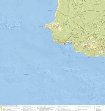The width and height of the screenshot is (105, 111).
Task: Click the large italic sea name label
Action: coord(26,75)
